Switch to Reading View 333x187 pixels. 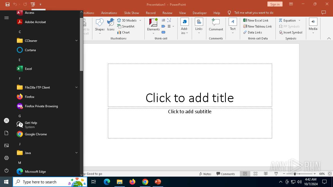pyautogui.click(x=266, y=174)
